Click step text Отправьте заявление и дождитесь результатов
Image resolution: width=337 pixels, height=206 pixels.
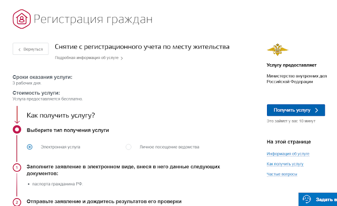tap(104, 201)
